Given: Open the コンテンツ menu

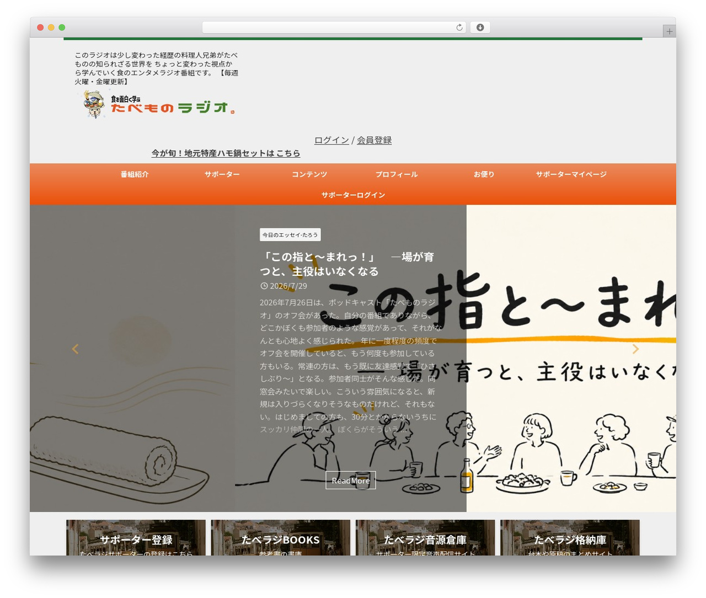Looking at the screenshot, I should click(309, 174).
